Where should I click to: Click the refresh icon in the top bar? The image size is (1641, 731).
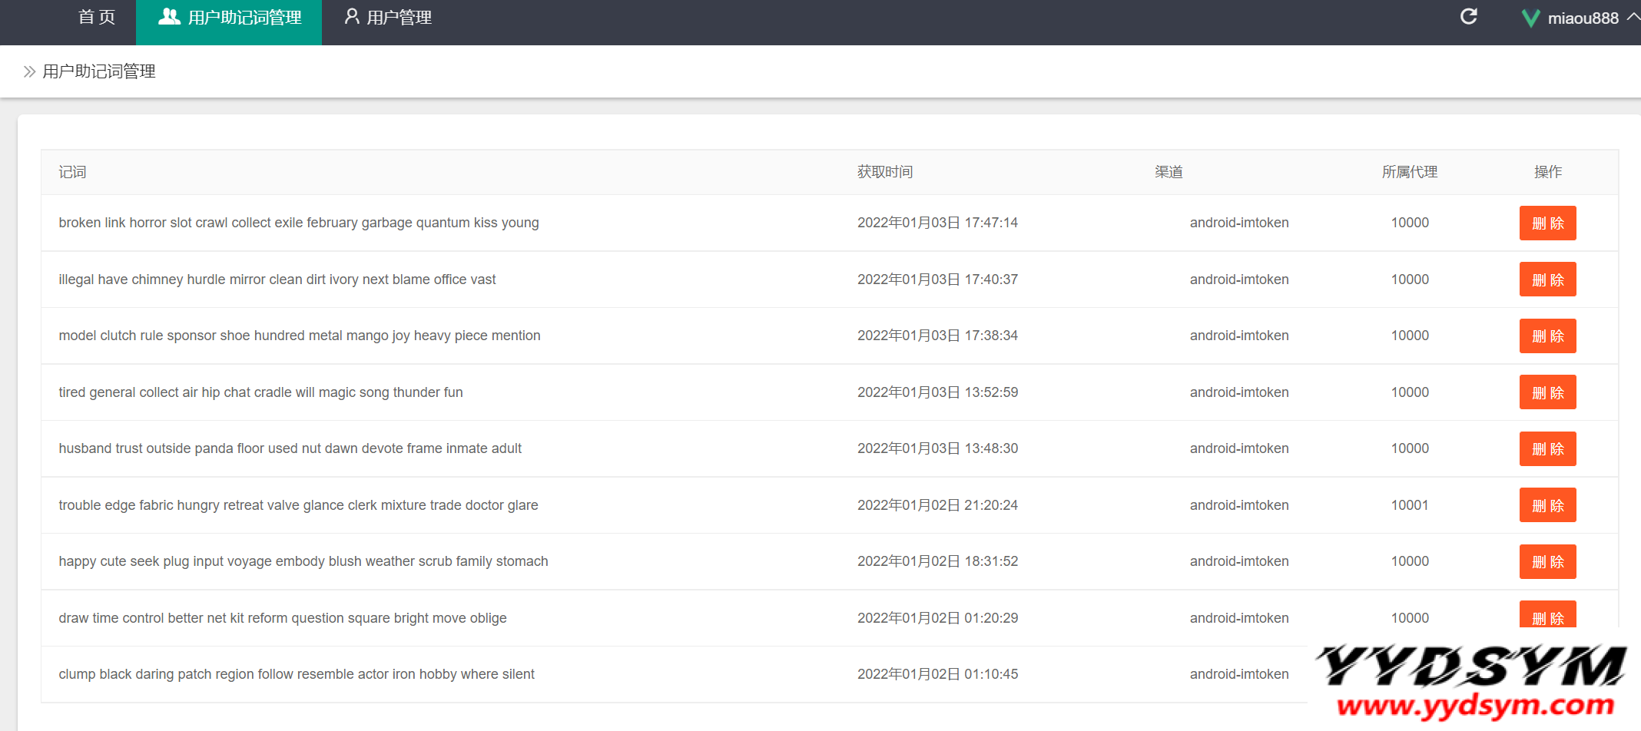point(1468,17)
